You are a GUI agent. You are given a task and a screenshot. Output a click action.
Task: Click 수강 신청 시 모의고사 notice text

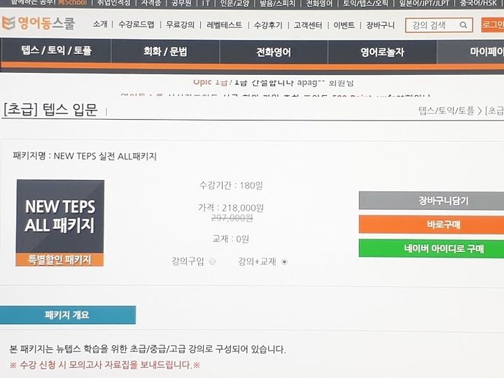click(x=105, y=365)
